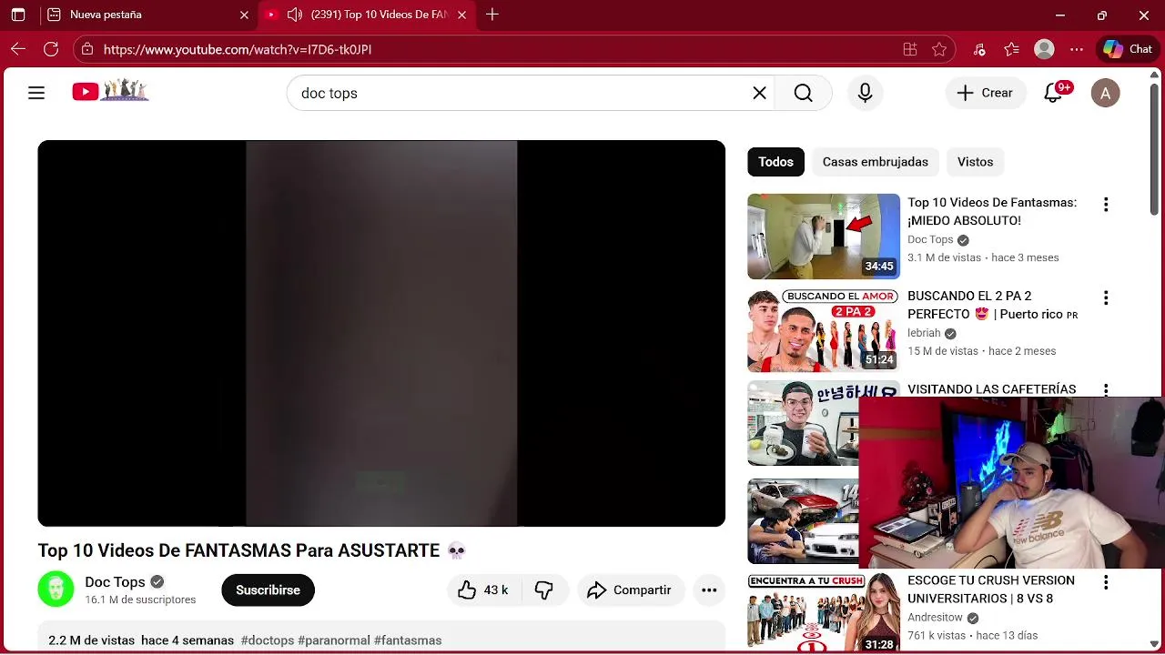Open tab actions menu icon
The image size is (1165, 655).
pyautogui.click(x=18, y=15)
